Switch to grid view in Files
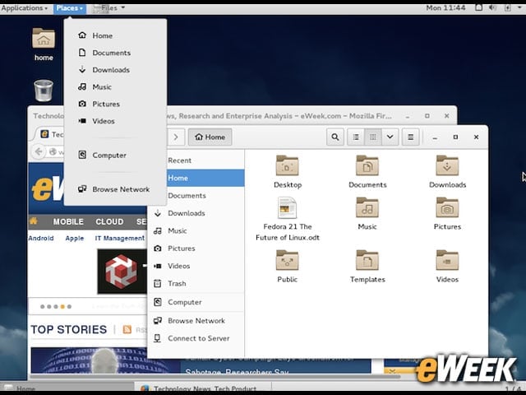 tap(373, 137)
